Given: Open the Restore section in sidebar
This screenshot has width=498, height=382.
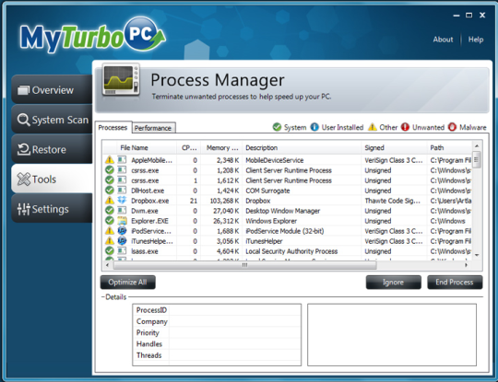Looking at the screenshot, I should [x=52, y=149].
